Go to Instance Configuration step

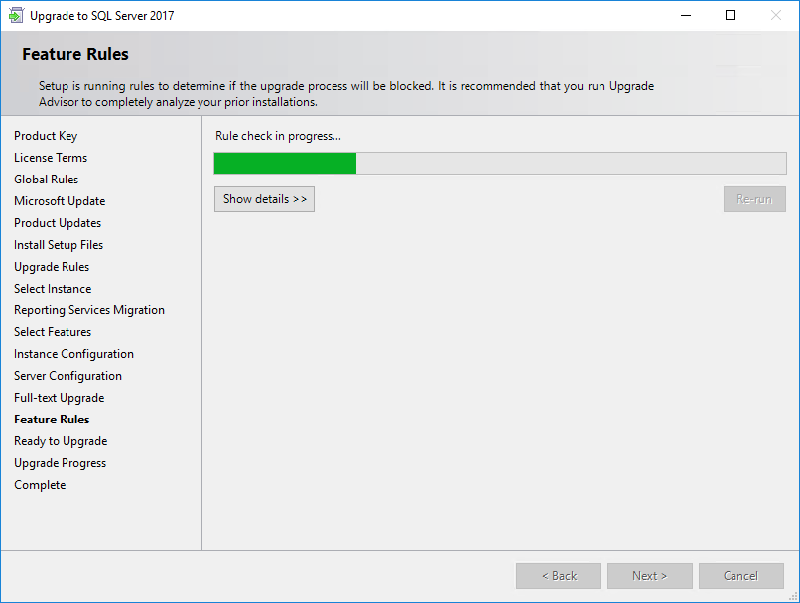(73, 354)
